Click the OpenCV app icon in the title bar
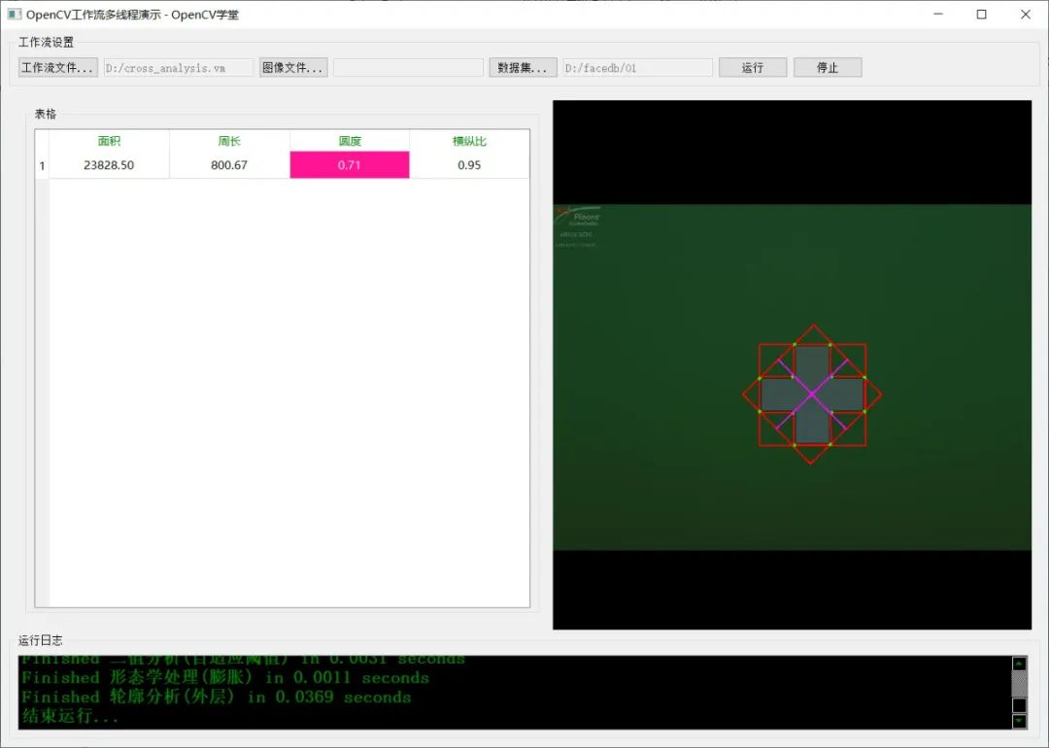 click(x=14, y=14)
